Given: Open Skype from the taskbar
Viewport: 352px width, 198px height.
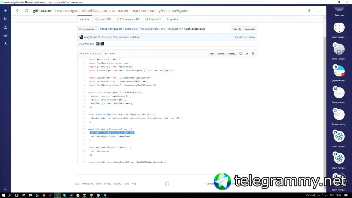Looking at the screenshot, I should 64,195.
